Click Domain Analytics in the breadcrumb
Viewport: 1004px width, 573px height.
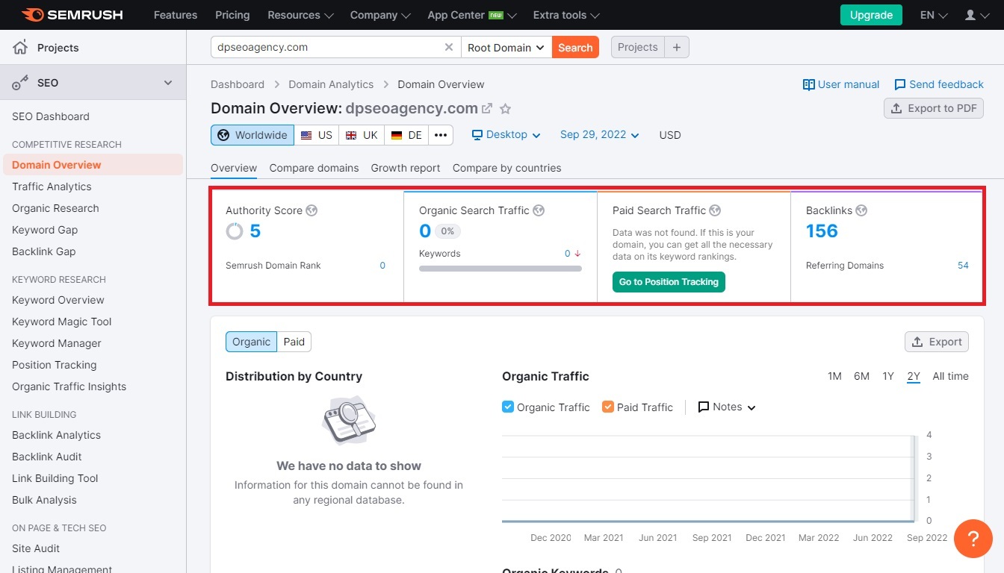pos(331,84)
